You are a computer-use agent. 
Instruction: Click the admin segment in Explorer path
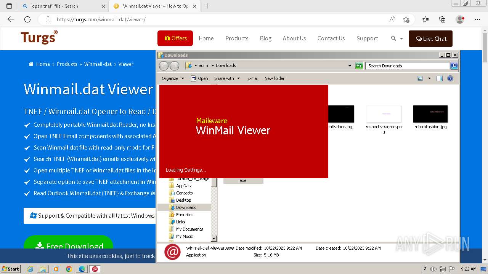pos(204,65)
